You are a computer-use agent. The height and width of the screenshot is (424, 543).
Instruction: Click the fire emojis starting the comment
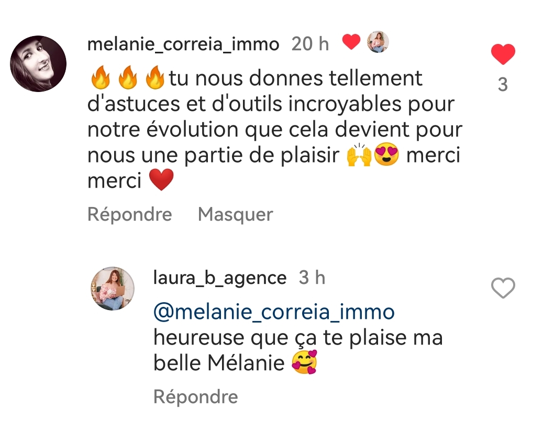point(127,79)
